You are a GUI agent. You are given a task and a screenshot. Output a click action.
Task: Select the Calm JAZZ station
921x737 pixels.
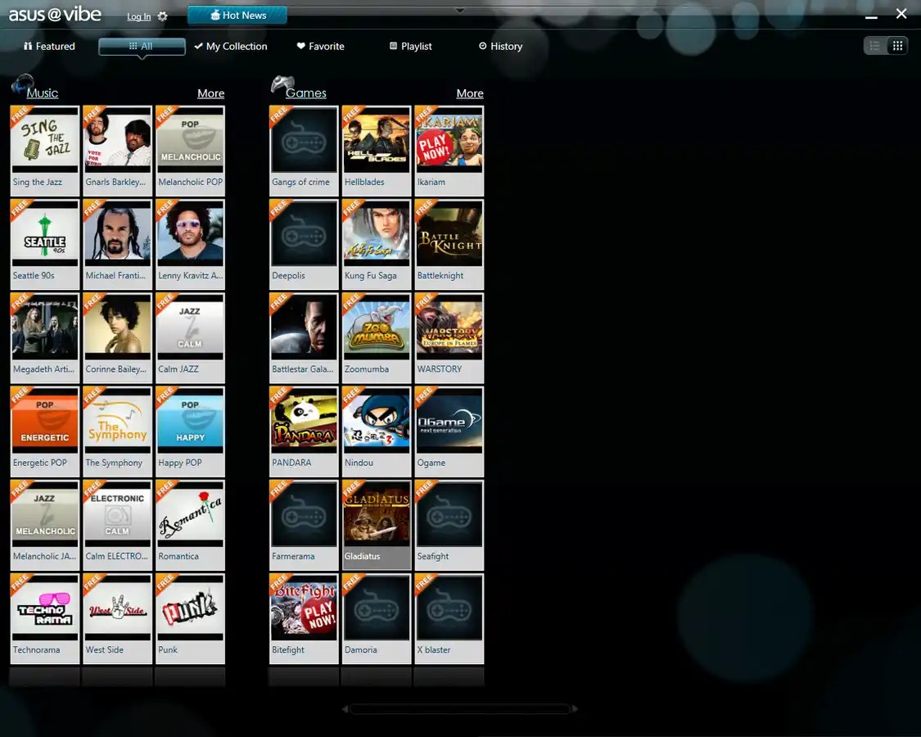[190, 337]
